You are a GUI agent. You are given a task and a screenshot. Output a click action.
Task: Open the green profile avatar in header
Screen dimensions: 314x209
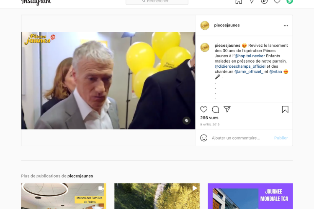(290, 2)
